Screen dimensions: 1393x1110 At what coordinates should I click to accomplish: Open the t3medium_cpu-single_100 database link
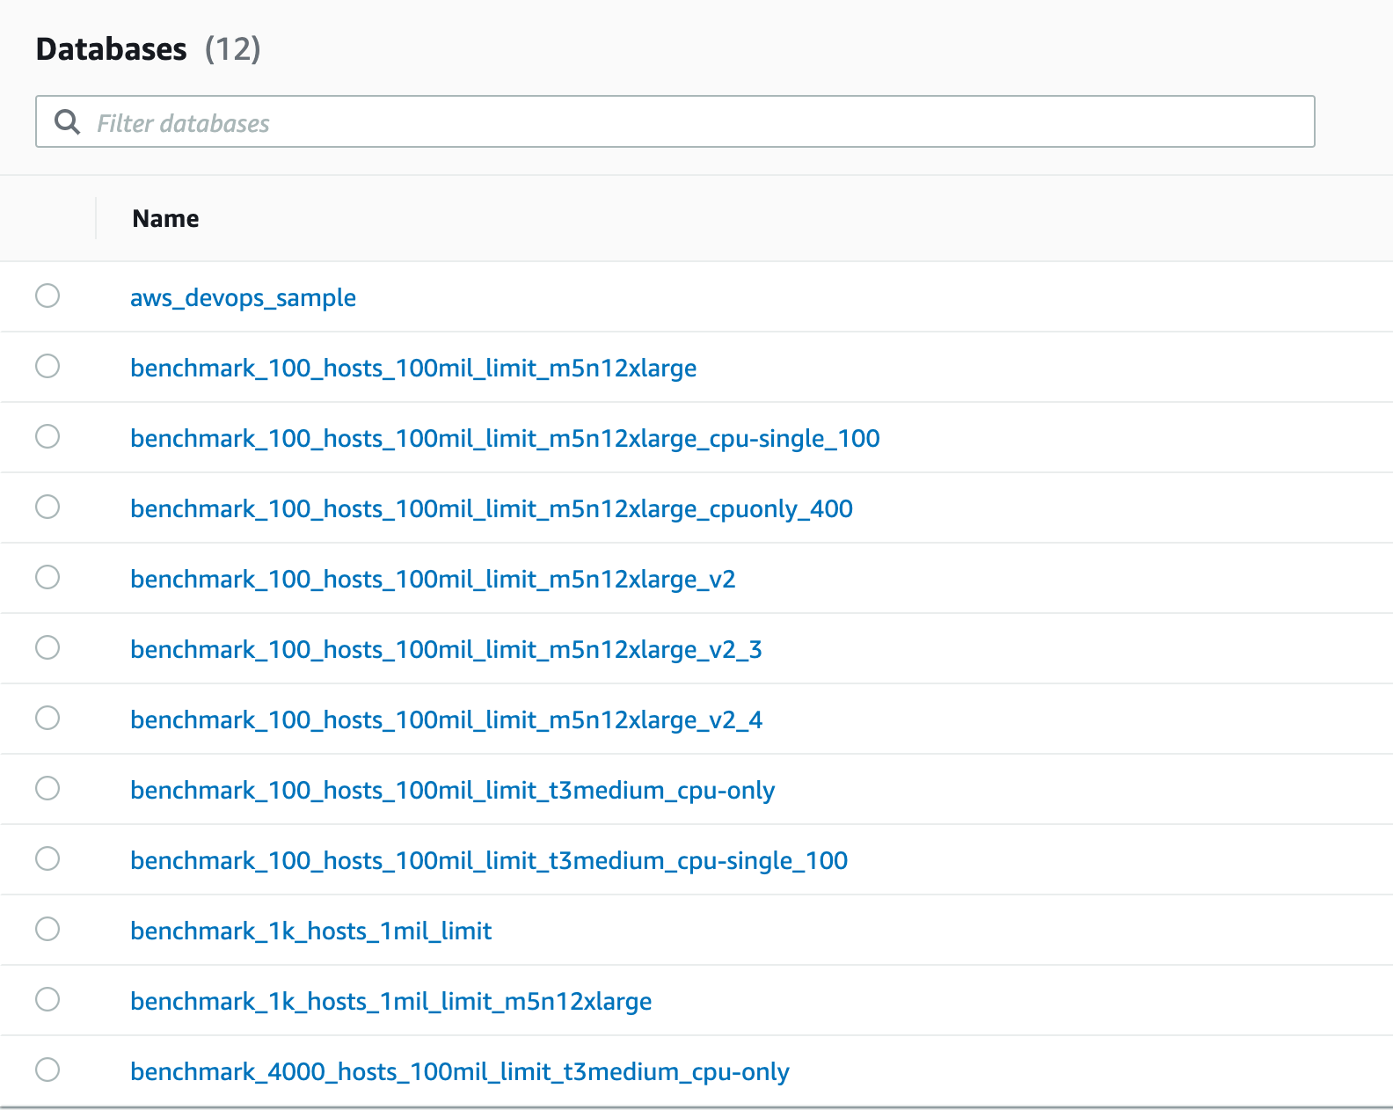point(489,860)
